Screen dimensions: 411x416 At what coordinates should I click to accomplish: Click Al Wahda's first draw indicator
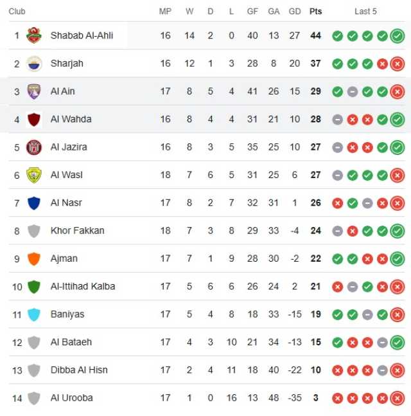tap(337, 120)
